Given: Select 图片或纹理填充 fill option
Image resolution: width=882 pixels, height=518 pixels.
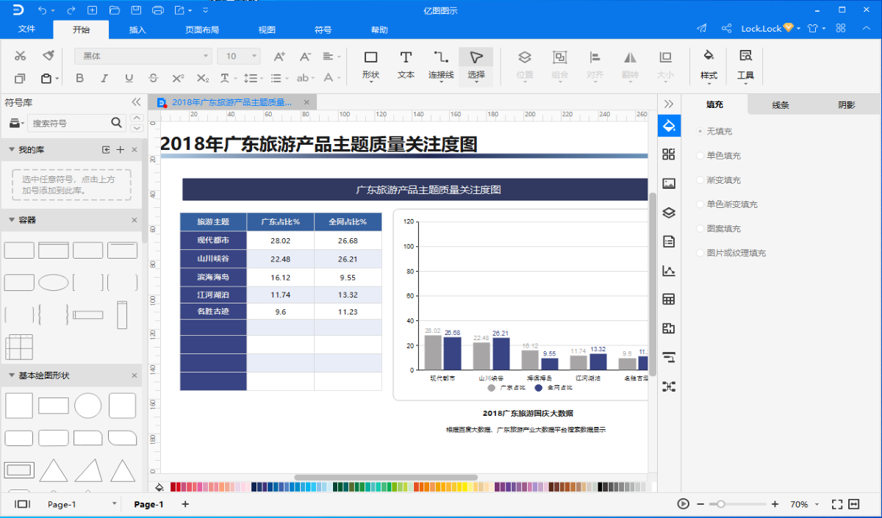Looking at the screenshot, I should click(x=731, y=253).
